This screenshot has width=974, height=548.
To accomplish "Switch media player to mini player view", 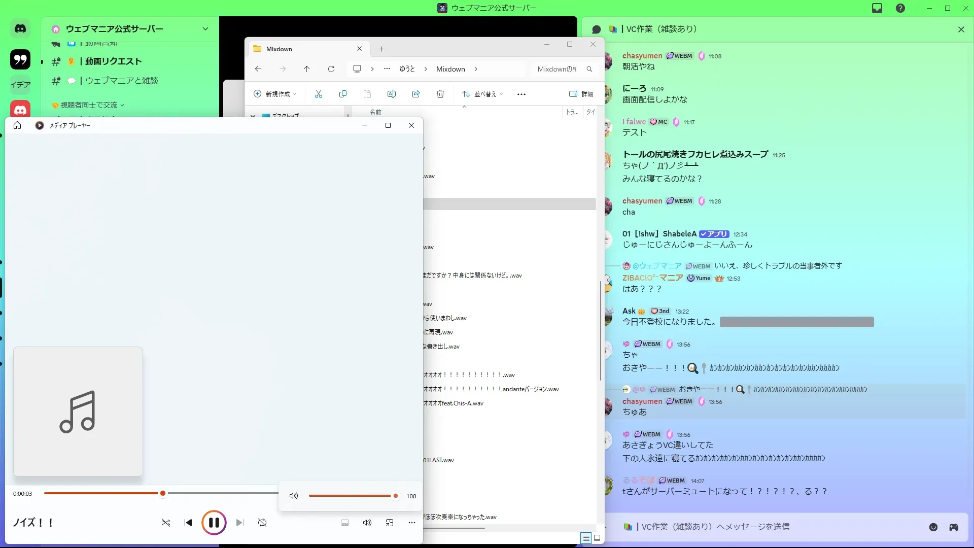I will click(390, 523).
